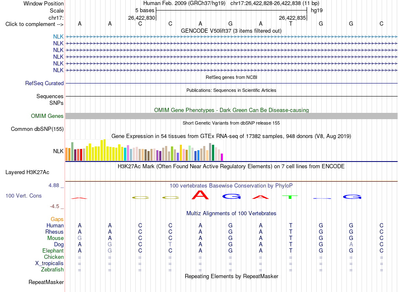Click the large red 'A' conservation logo

(x=200, y=195)
